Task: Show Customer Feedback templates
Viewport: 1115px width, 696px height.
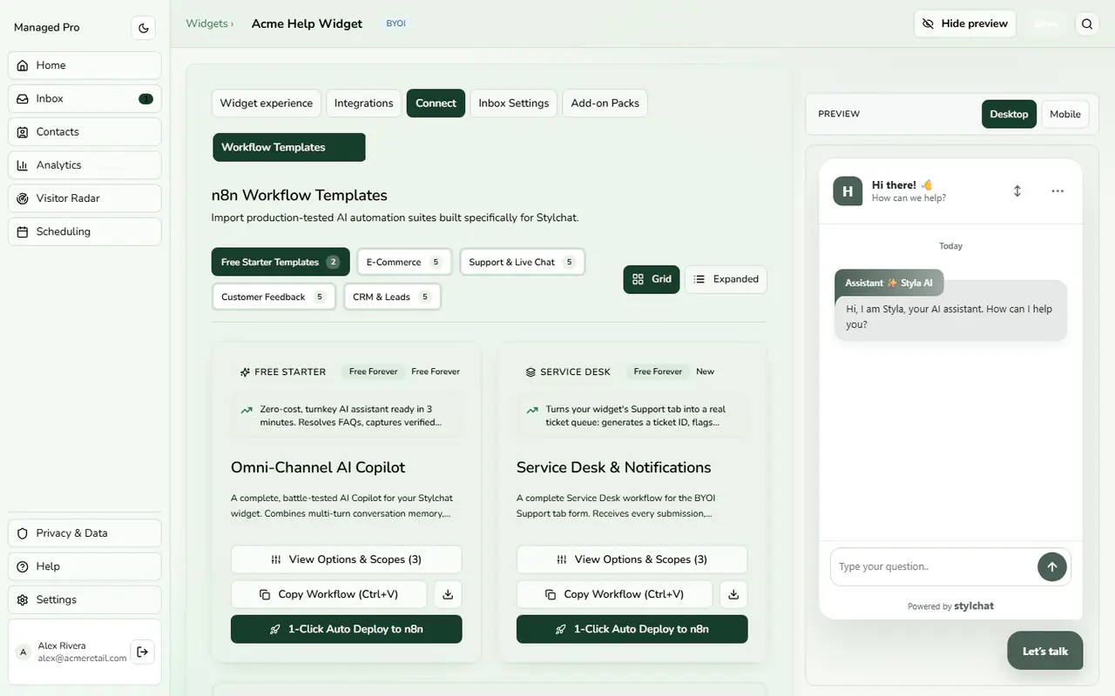Action: point(274,297)
